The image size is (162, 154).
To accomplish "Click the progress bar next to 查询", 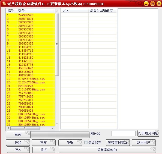I will tap(60, 134).
